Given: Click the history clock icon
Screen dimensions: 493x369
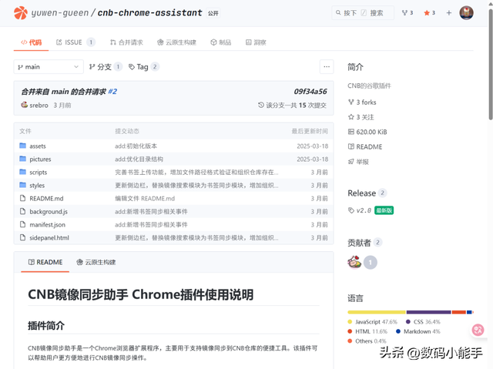Looking at the screenshot, I should (261, 105).
